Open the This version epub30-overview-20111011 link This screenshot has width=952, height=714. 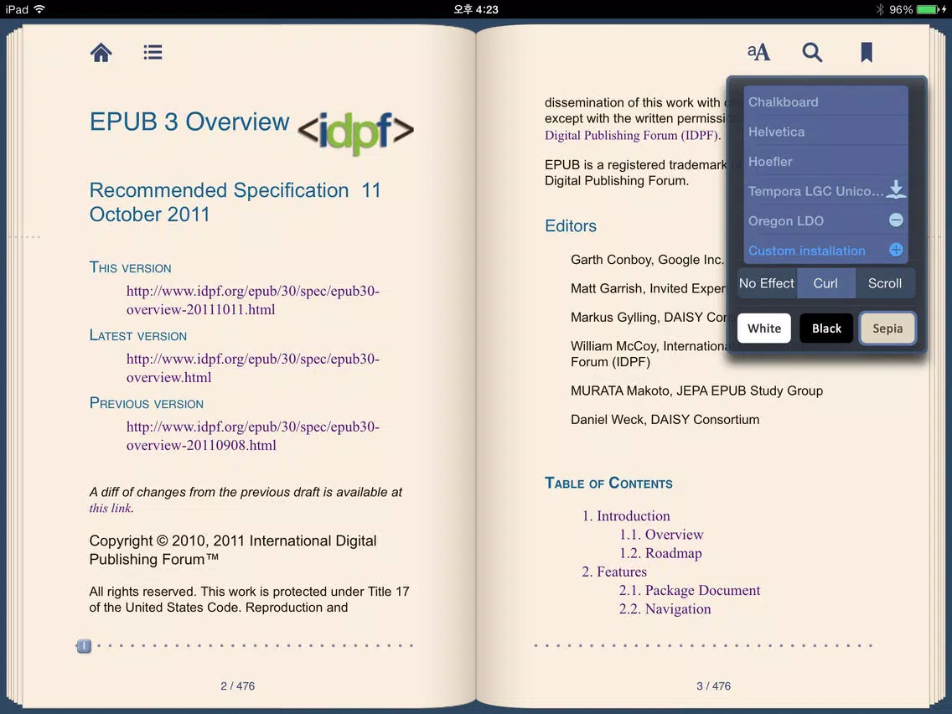252,300
